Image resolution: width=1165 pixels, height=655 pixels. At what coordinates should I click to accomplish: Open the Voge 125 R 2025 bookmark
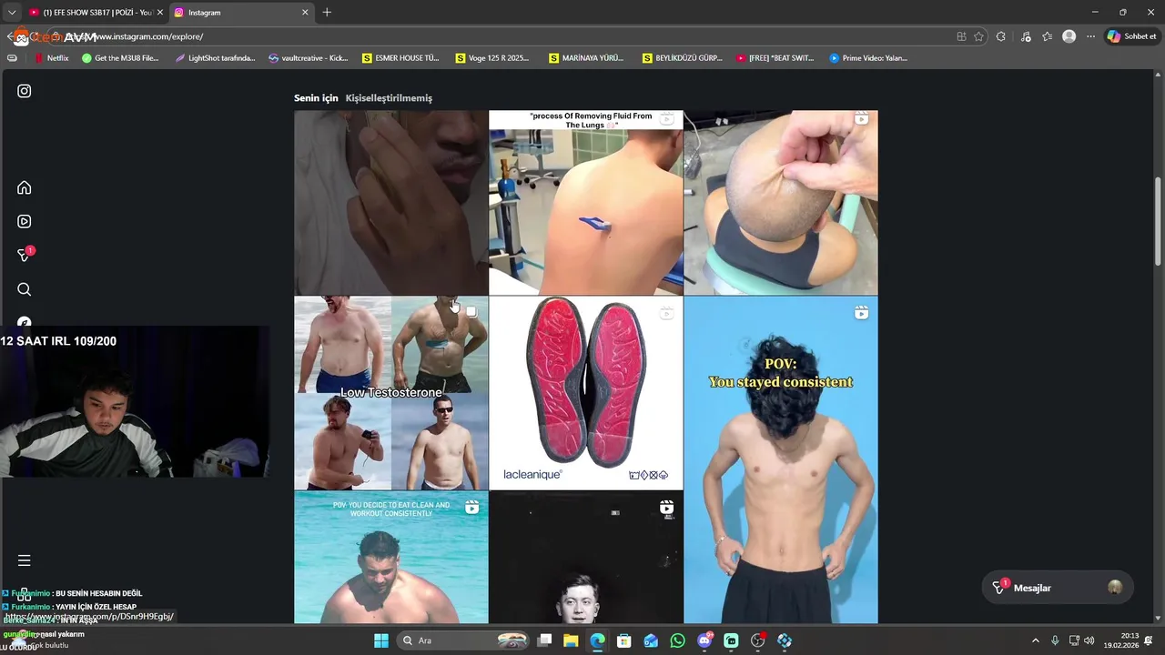click(x=492, y=58)
